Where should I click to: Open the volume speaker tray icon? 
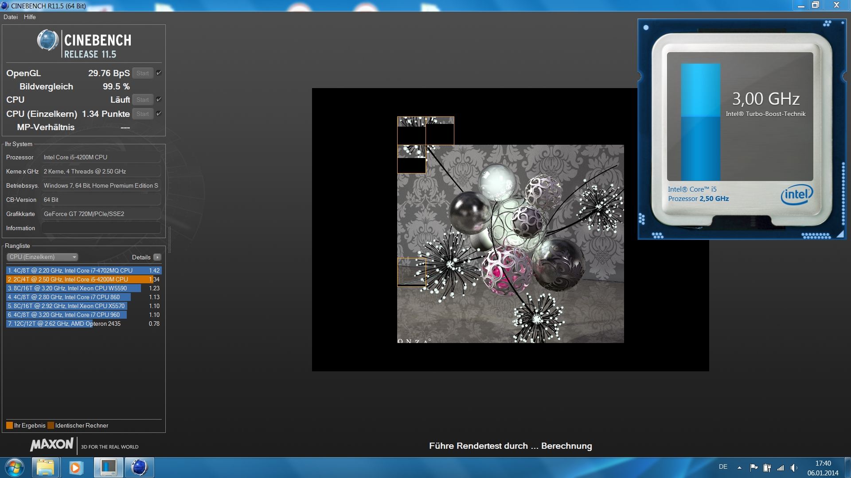(794, 467)
